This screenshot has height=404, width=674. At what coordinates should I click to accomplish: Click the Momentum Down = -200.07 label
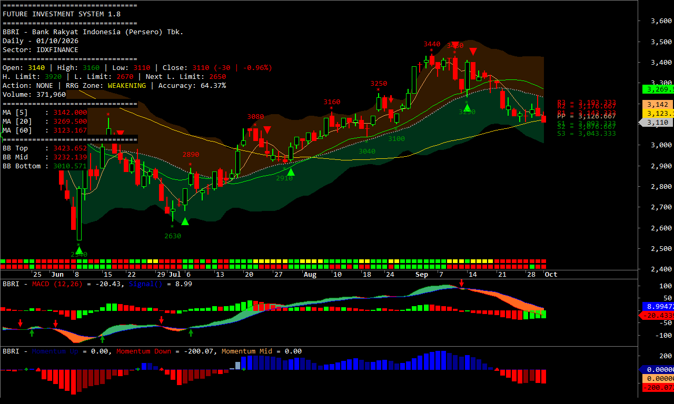pos(165,351)
